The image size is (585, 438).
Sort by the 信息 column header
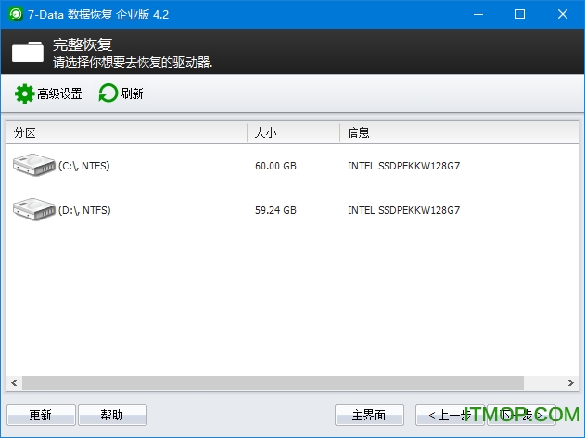coord(459,132)
